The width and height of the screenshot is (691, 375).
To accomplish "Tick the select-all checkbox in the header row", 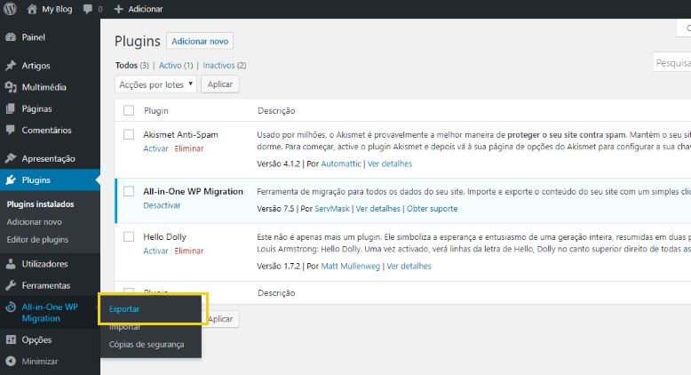I will [129, 110].
